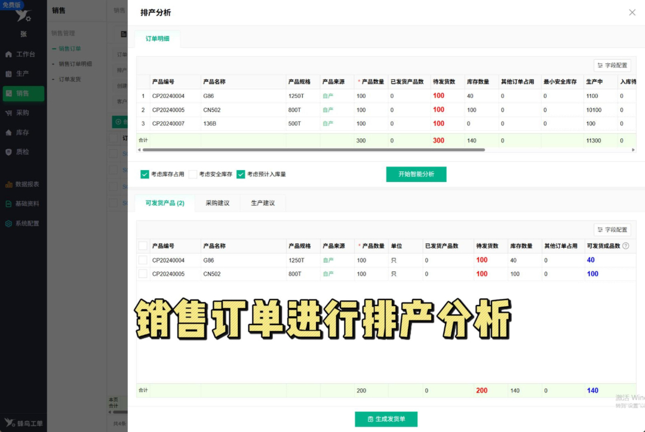The width and height of the screenshot is (645, 432).
Task: Click CP20240007 in order detail table
Action: coord(168,124)
